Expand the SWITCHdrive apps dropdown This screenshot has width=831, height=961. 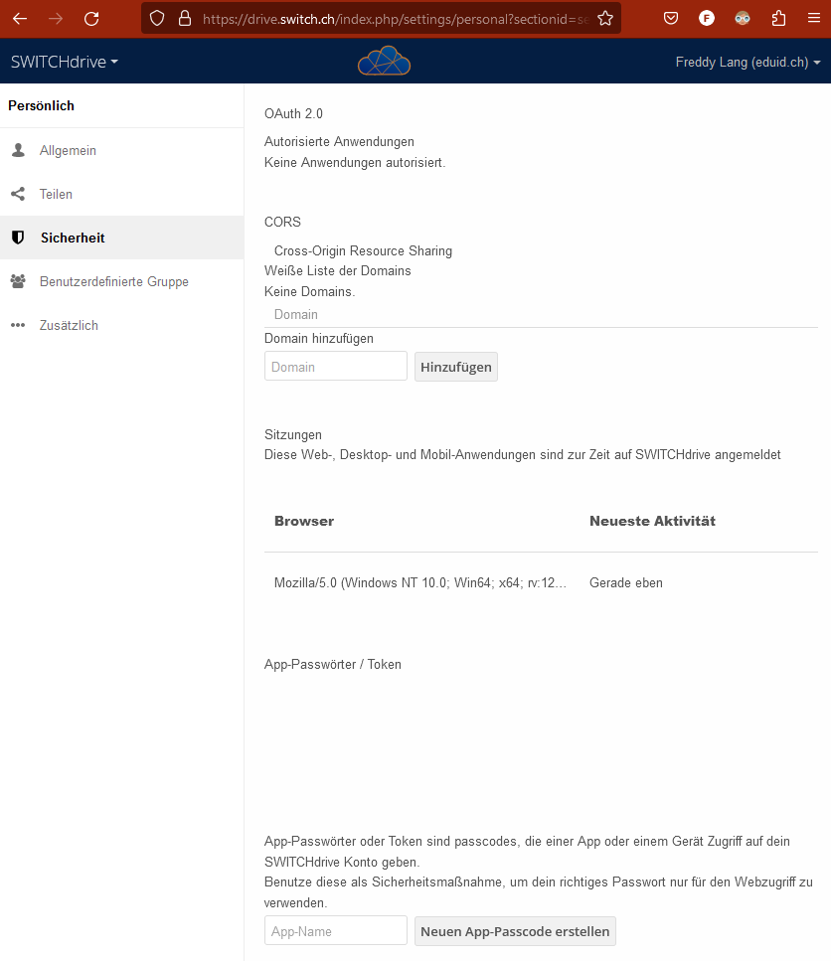tap(65, 62)
